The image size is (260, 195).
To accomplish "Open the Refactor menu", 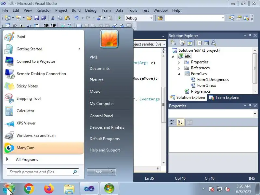I will tap(44, 10).
